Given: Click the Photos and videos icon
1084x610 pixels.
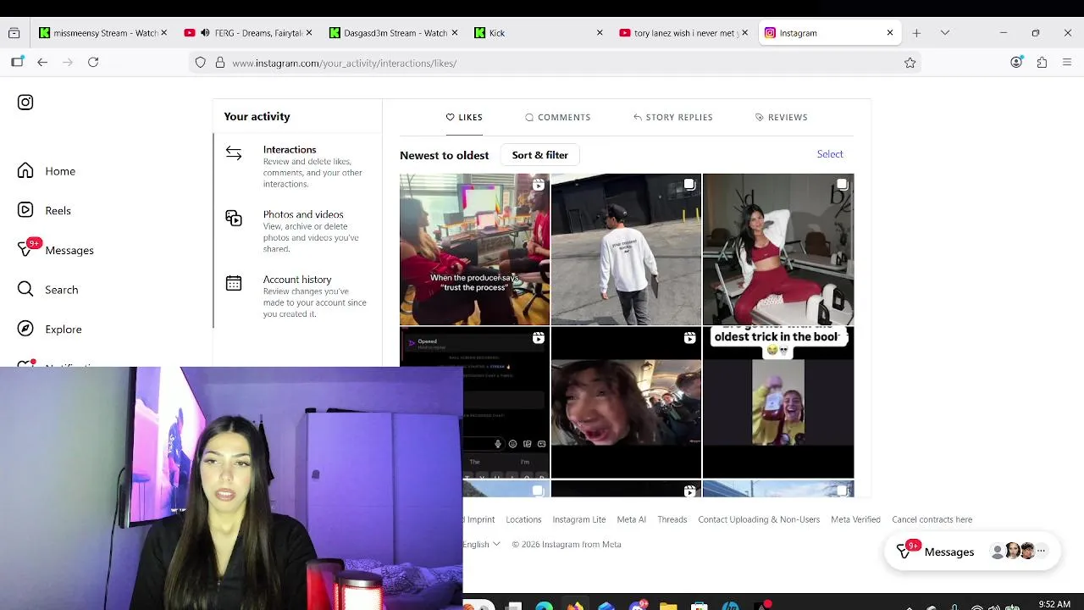Looking at the screenshot, I should click(234, 218).
